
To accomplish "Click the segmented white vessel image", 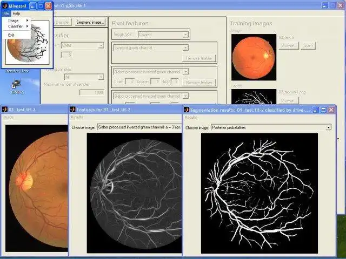I will point(259,193).
